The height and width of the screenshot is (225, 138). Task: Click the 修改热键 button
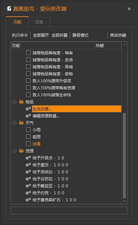(x=118, y=35)
